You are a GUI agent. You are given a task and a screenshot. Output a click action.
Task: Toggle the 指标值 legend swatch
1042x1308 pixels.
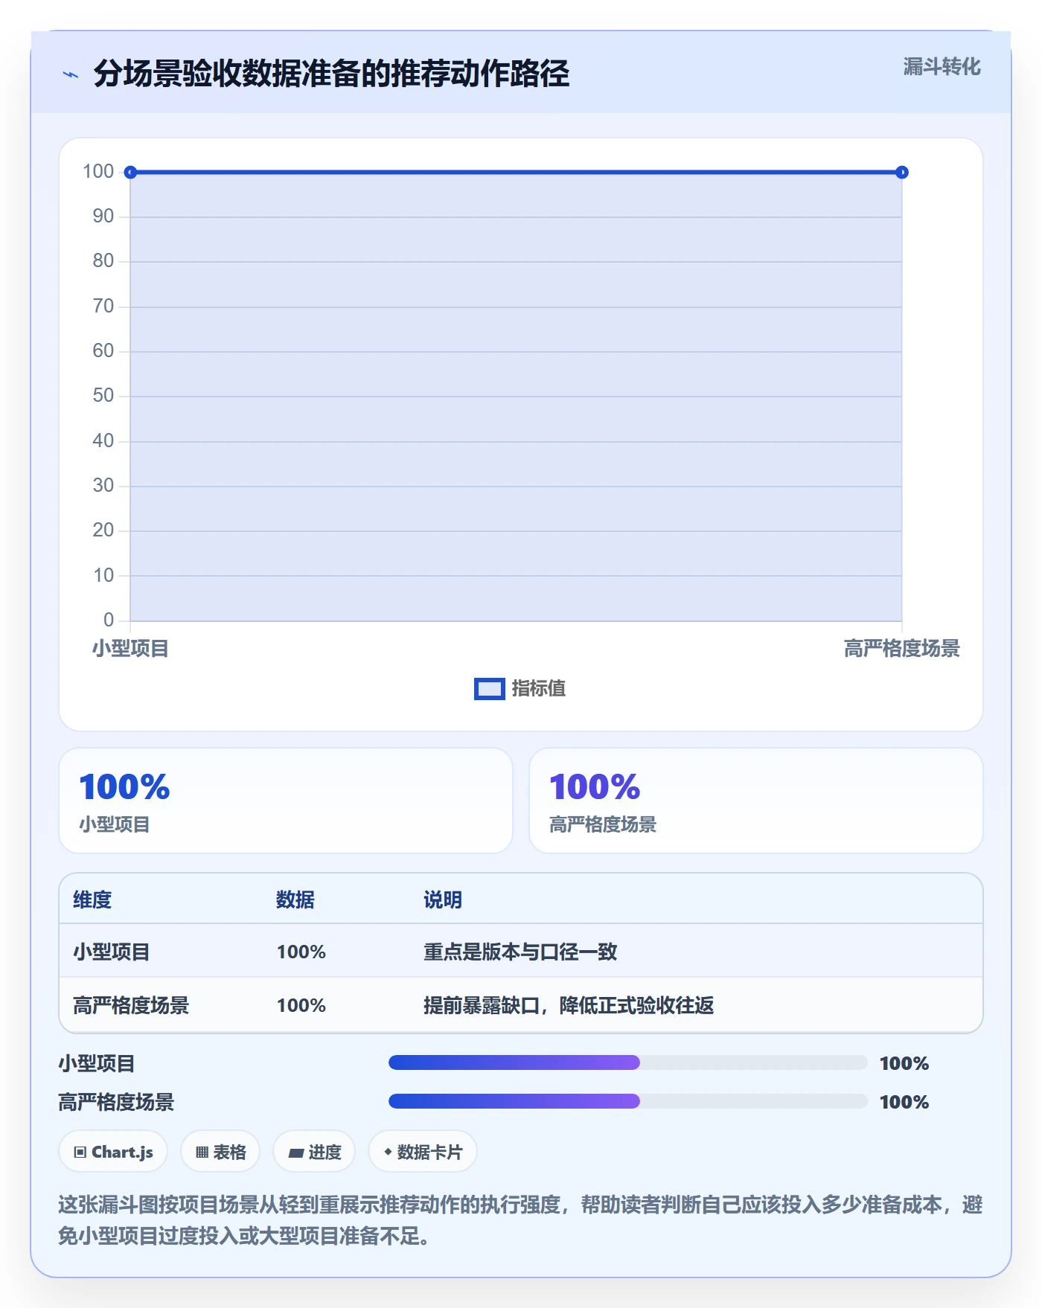tap(490, 689)
